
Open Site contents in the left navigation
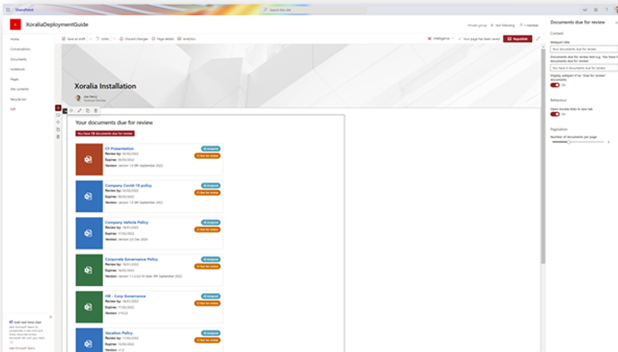19,89
